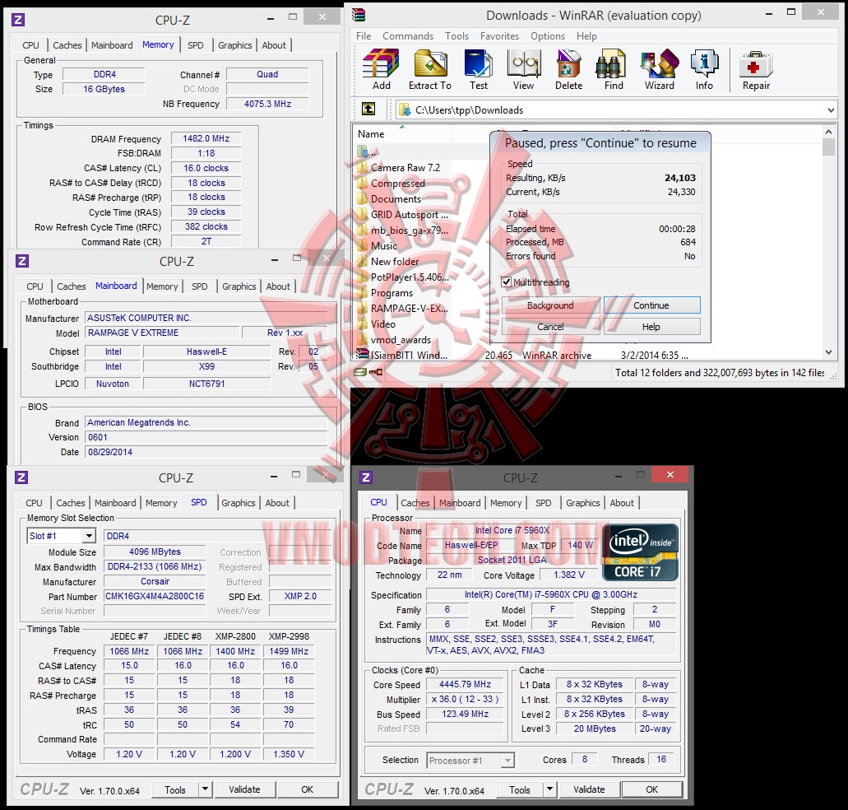Open the Options menu in WinRAR

click(x=547, y=35)
